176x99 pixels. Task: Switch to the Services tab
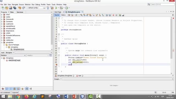(20, 12)
